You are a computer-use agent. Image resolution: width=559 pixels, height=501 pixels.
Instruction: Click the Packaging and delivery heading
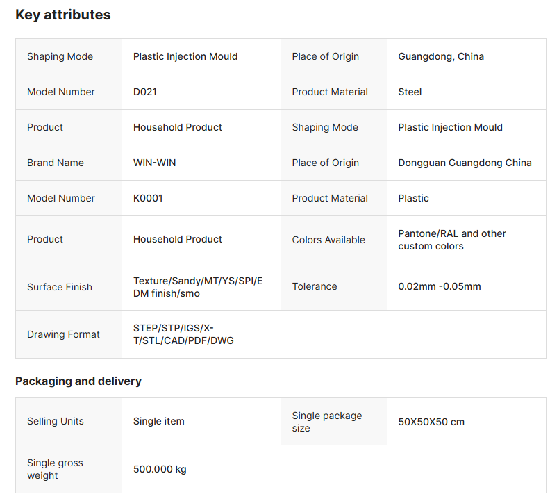click(78, 381)
